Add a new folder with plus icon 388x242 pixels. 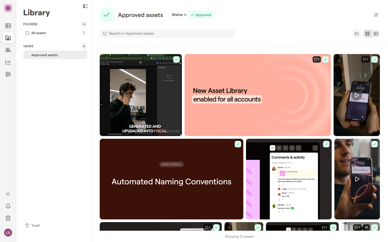click(x=84, y=24)
